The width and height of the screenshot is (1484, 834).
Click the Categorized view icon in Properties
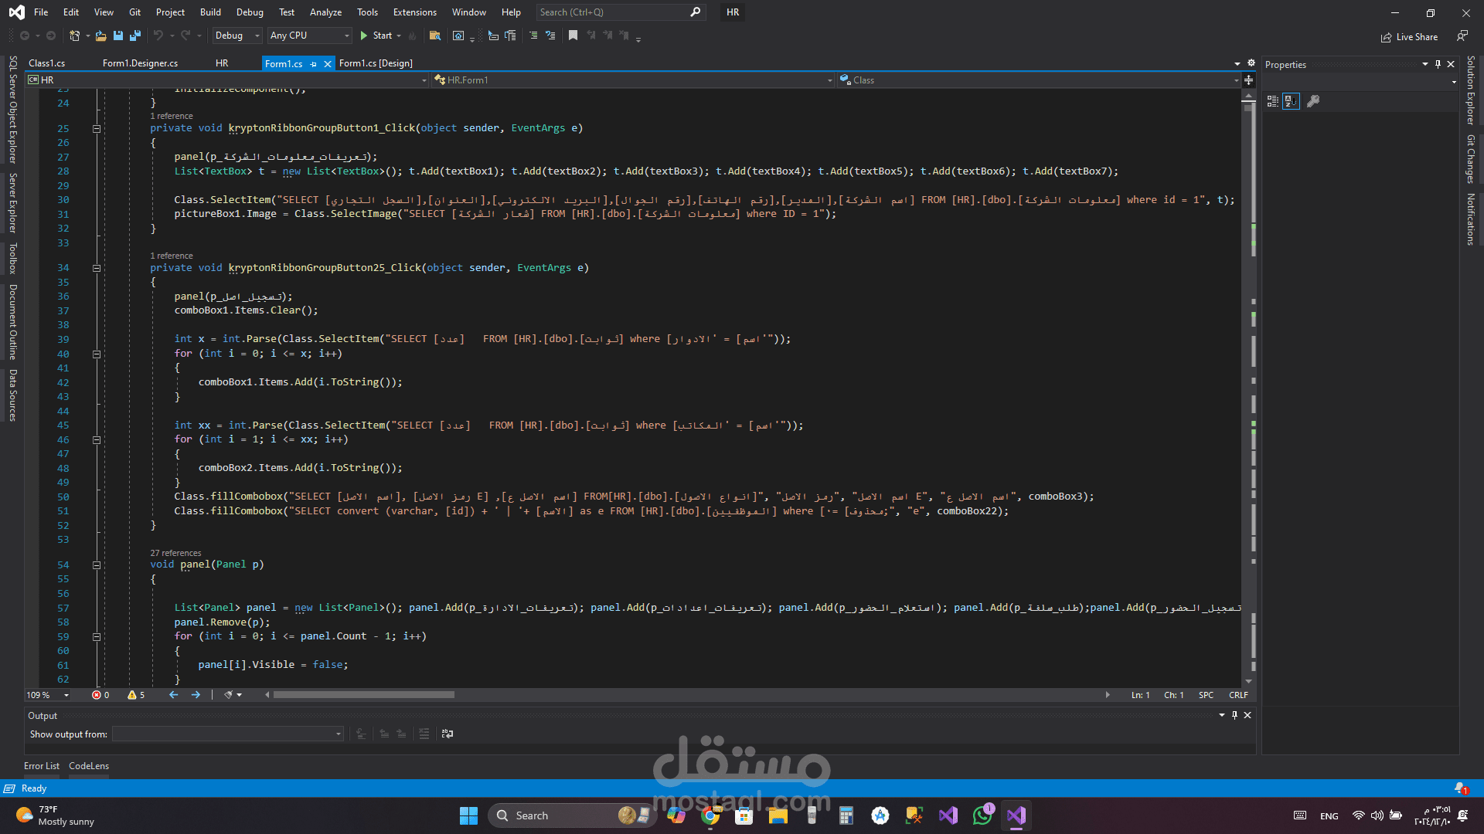point(1272,101)
